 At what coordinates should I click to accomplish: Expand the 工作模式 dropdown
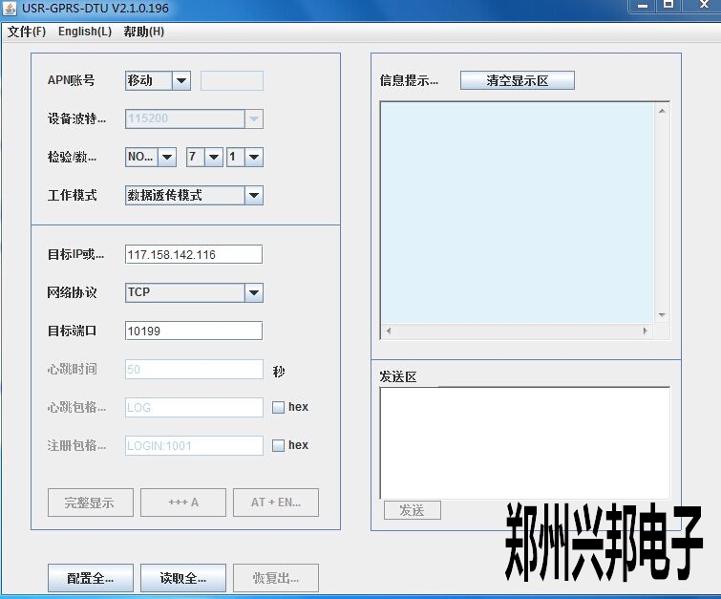(253, 196)
